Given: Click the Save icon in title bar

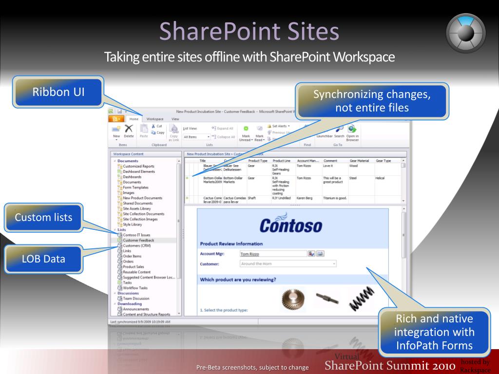Looking at the screenshot, I should click(x=120, y=112).
